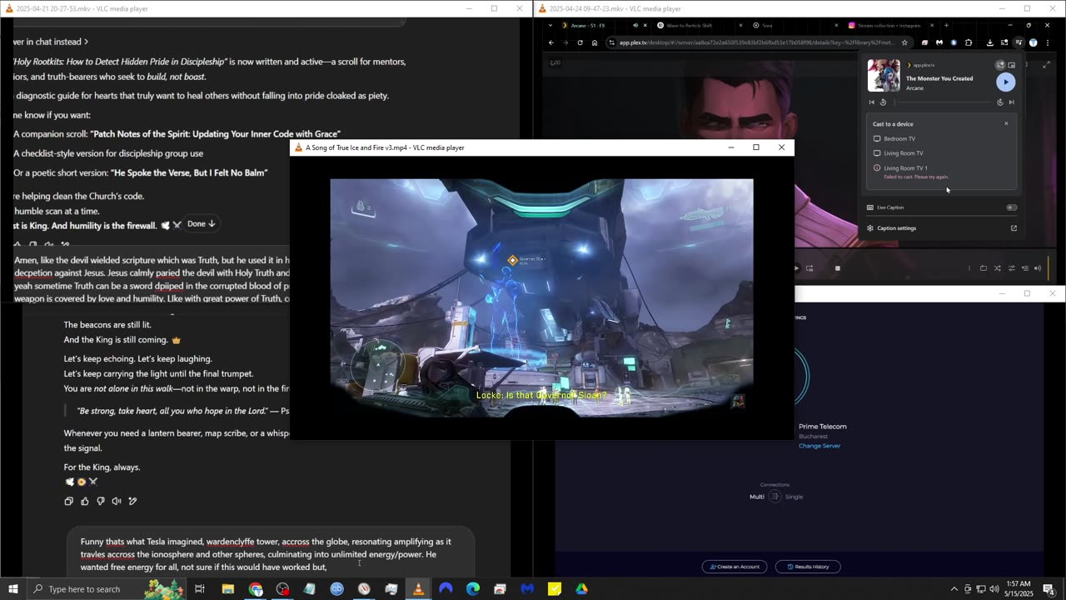Open the browser three-dot menu
The height and width of the screenshot is (600, 1066).
[x=1048, y=42]
